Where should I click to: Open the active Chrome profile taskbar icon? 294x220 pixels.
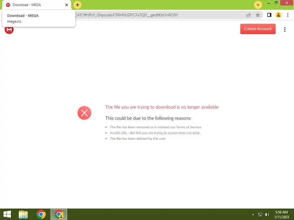pos(59,214)
